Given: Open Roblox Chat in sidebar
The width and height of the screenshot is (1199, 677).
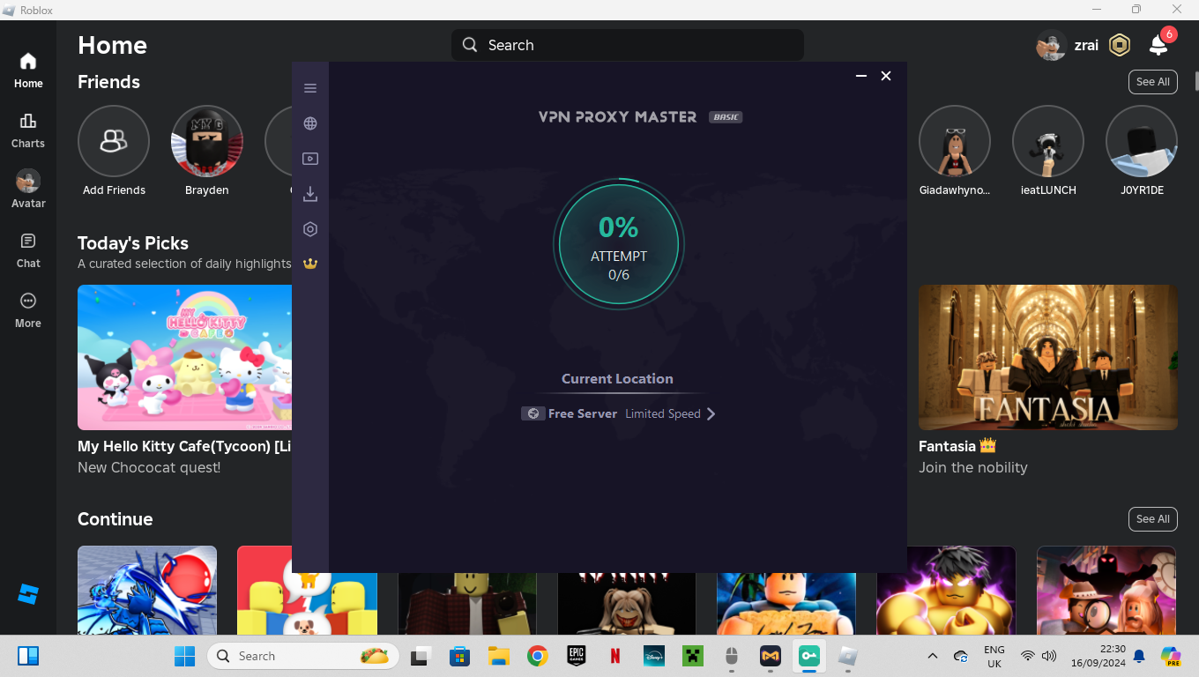Looking at the screenshot, I should (28, 250).
